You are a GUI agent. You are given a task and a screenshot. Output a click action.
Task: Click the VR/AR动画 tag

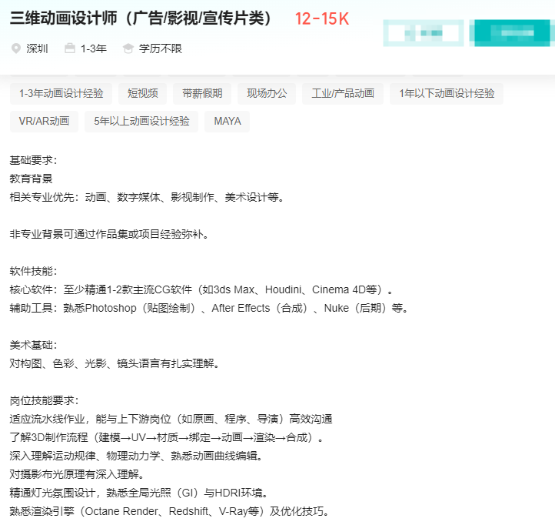(44, 121)
